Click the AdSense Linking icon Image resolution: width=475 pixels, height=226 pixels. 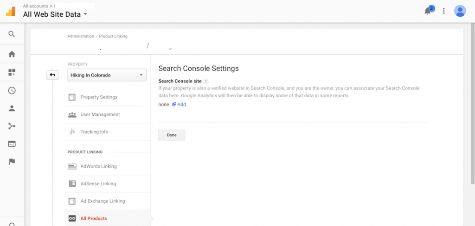72,184
